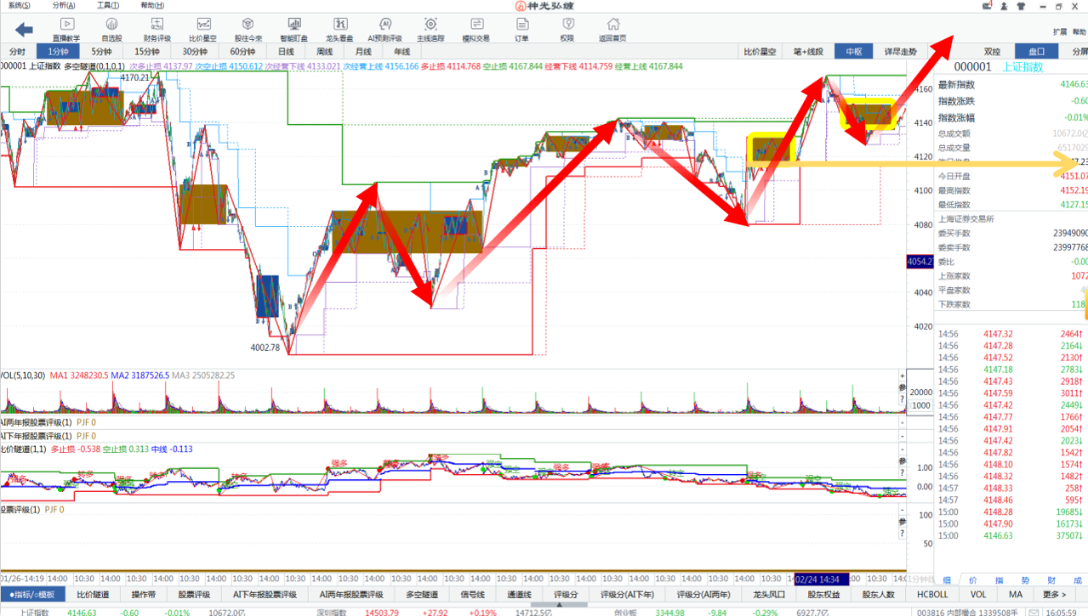Toggle the 中枢 chart overlay
Image resolution: width=1088 pixels, height=616 pixels.
(853, 52)
